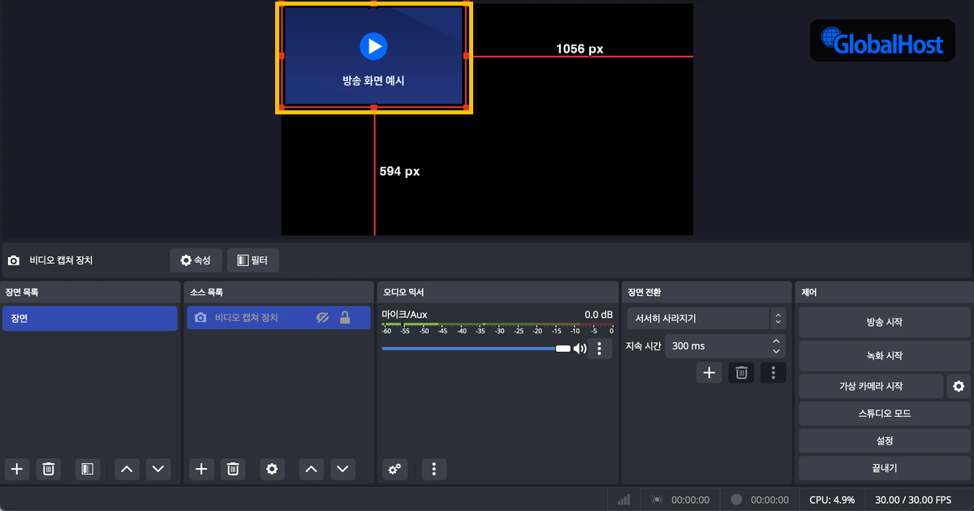The height and width of the screenshot is (511, 974).
Task: Toggle visibility eye of 비디오 캡쳐 장치 source
Action: [322, 318]
